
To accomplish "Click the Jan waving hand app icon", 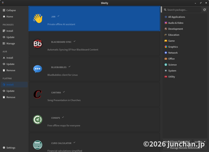I will (38, 18).
